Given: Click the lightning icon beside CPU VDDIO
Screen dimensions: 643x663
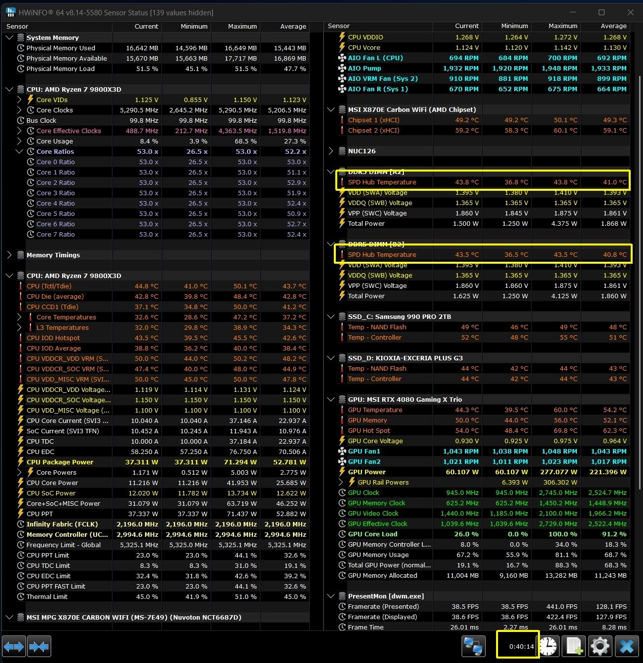Looking at the screenshot, I should click(342, 37).
